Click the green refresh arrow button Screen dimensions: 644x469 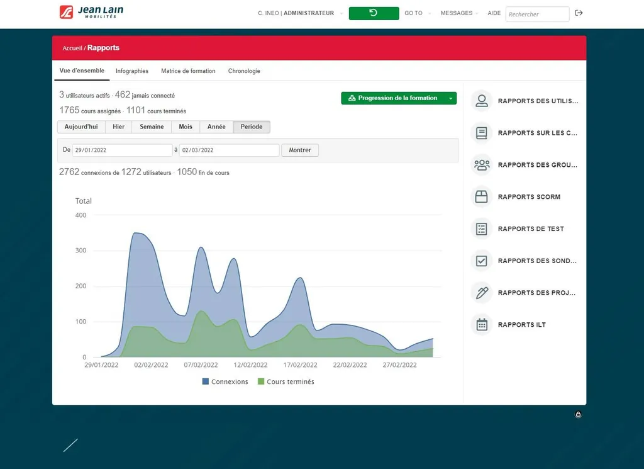[x=374, y=13]
